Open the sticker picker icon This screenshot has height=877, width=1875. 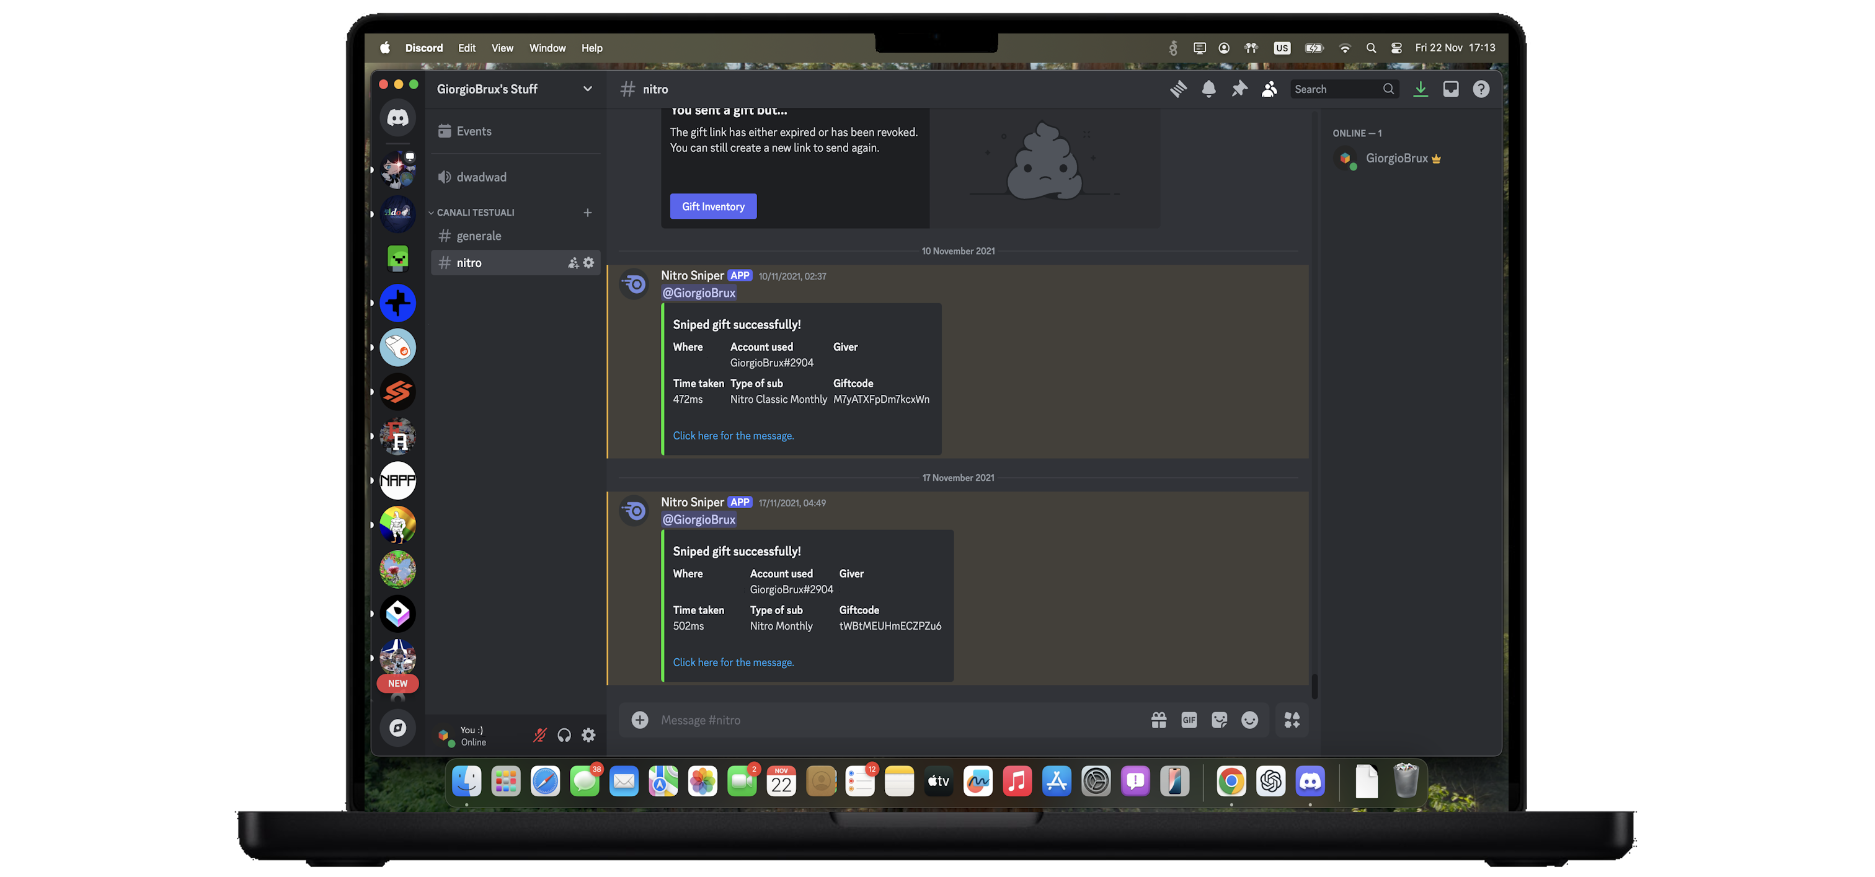click(x=1219, y=720)
